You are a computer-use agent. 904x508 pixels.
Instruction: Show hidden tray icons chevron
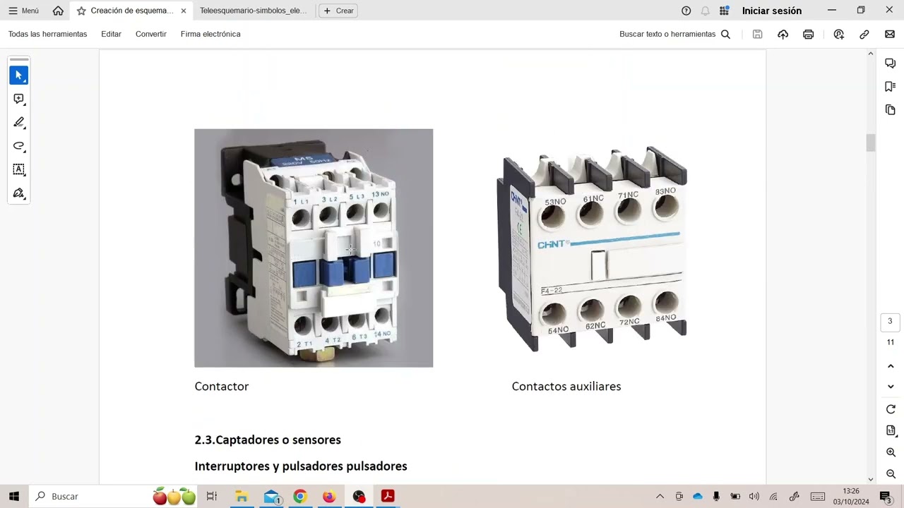pyautogui.click(x=660, y=497)
